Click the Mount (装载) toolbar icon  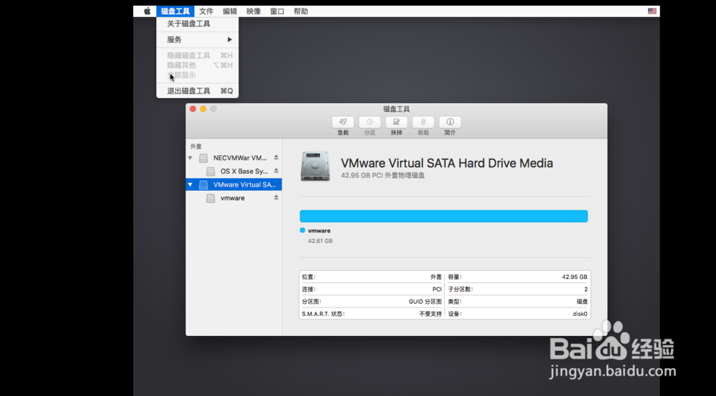[x=423, y=122]
